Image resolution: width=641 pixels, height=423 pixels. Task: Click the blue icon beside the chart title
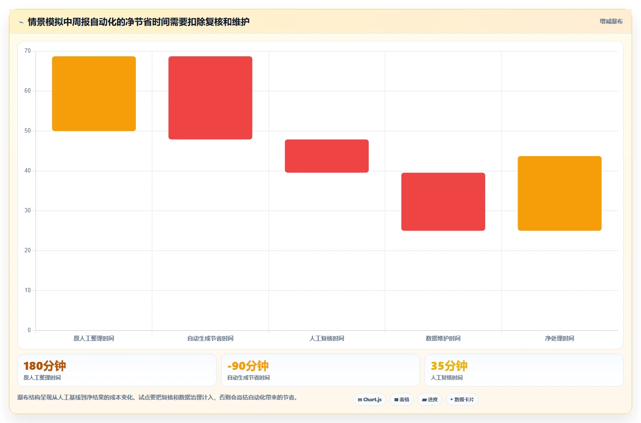21,22
